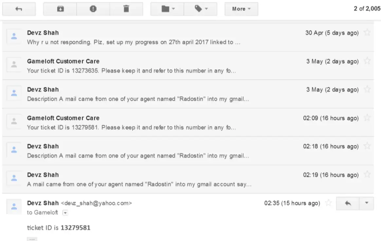
Task: Star the 02:09 Gameloft Customer Care message
Action: 367,118
